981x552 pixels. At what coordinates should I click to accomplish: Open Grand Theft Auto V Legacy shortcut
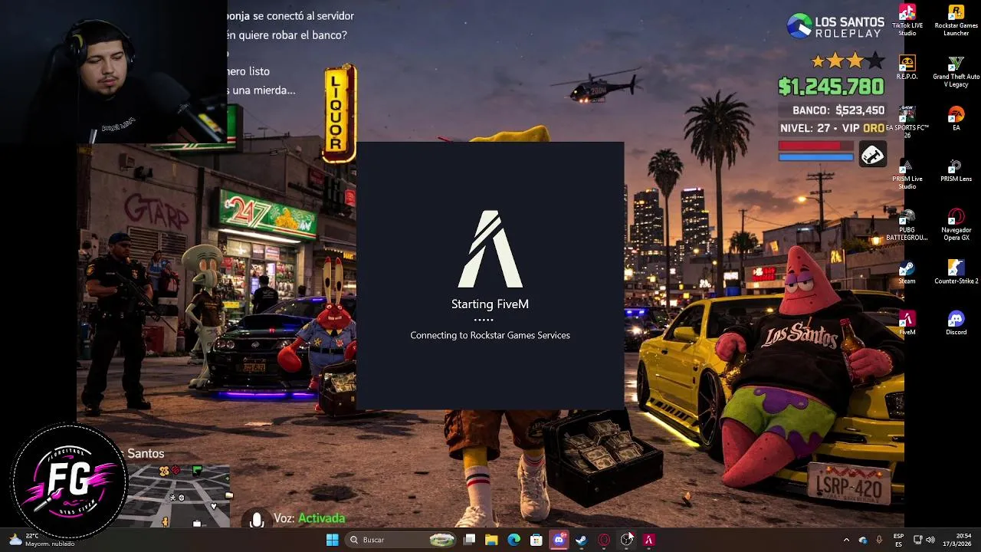click(x=956, y=71)
